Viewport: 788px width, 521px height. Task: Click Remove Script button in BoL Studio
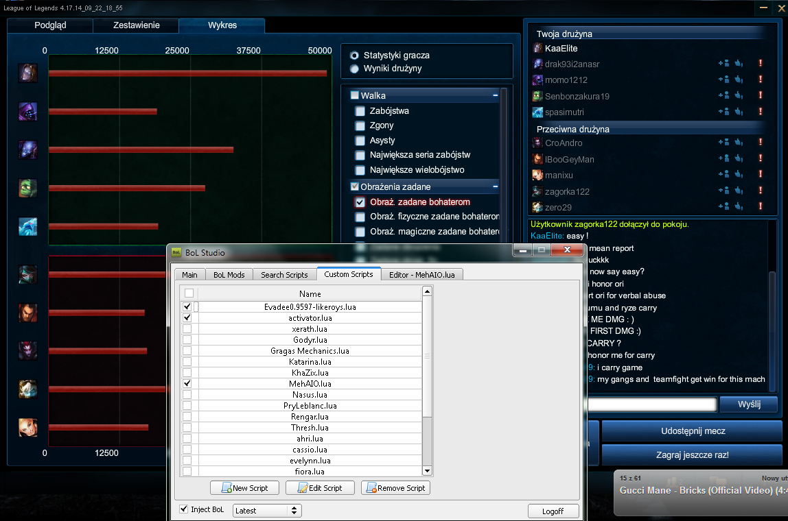point(395,488)
